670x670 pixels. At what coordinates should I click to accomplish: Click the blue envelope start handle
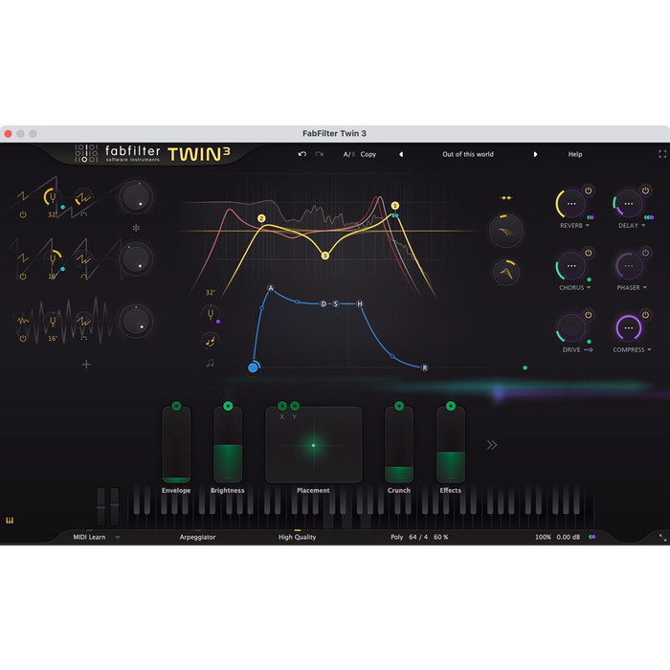[x=253, y=368]
